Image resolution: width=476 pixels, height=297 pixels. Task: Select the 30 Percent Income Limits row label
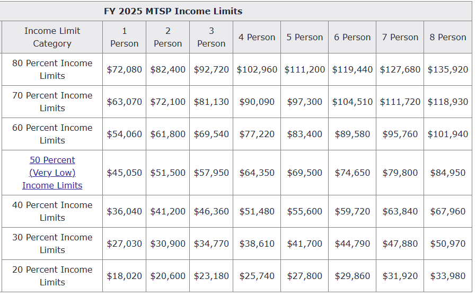point(52,244)
